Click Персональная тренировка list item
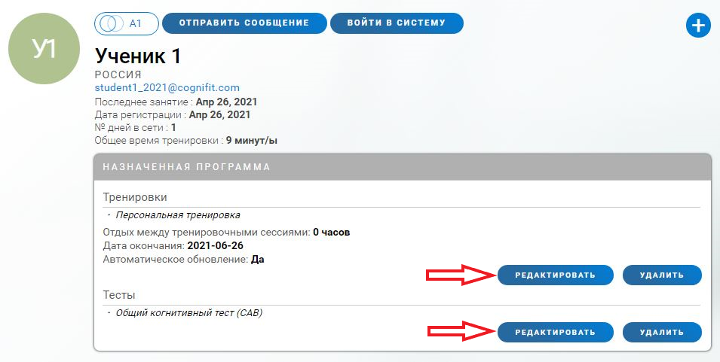Image resolution: width=720 pixels, height=362 pixels. [x=178, y=214]
